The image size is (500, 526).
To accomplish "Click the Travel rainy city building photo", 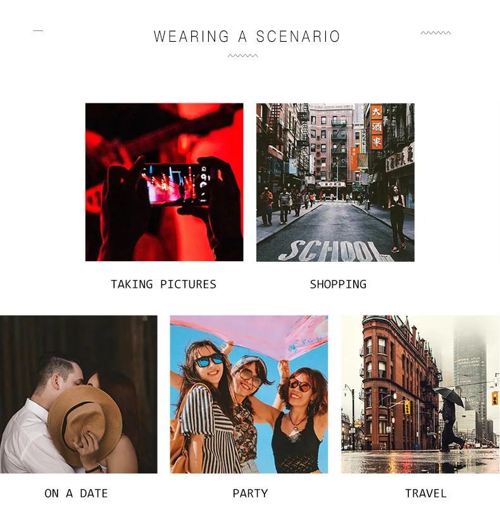I will pos(421,394).
